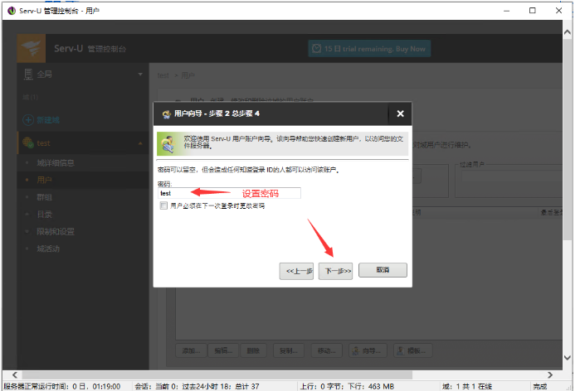
Task: Click the 添加... button in background toolbar
Action: click(191, 350)
